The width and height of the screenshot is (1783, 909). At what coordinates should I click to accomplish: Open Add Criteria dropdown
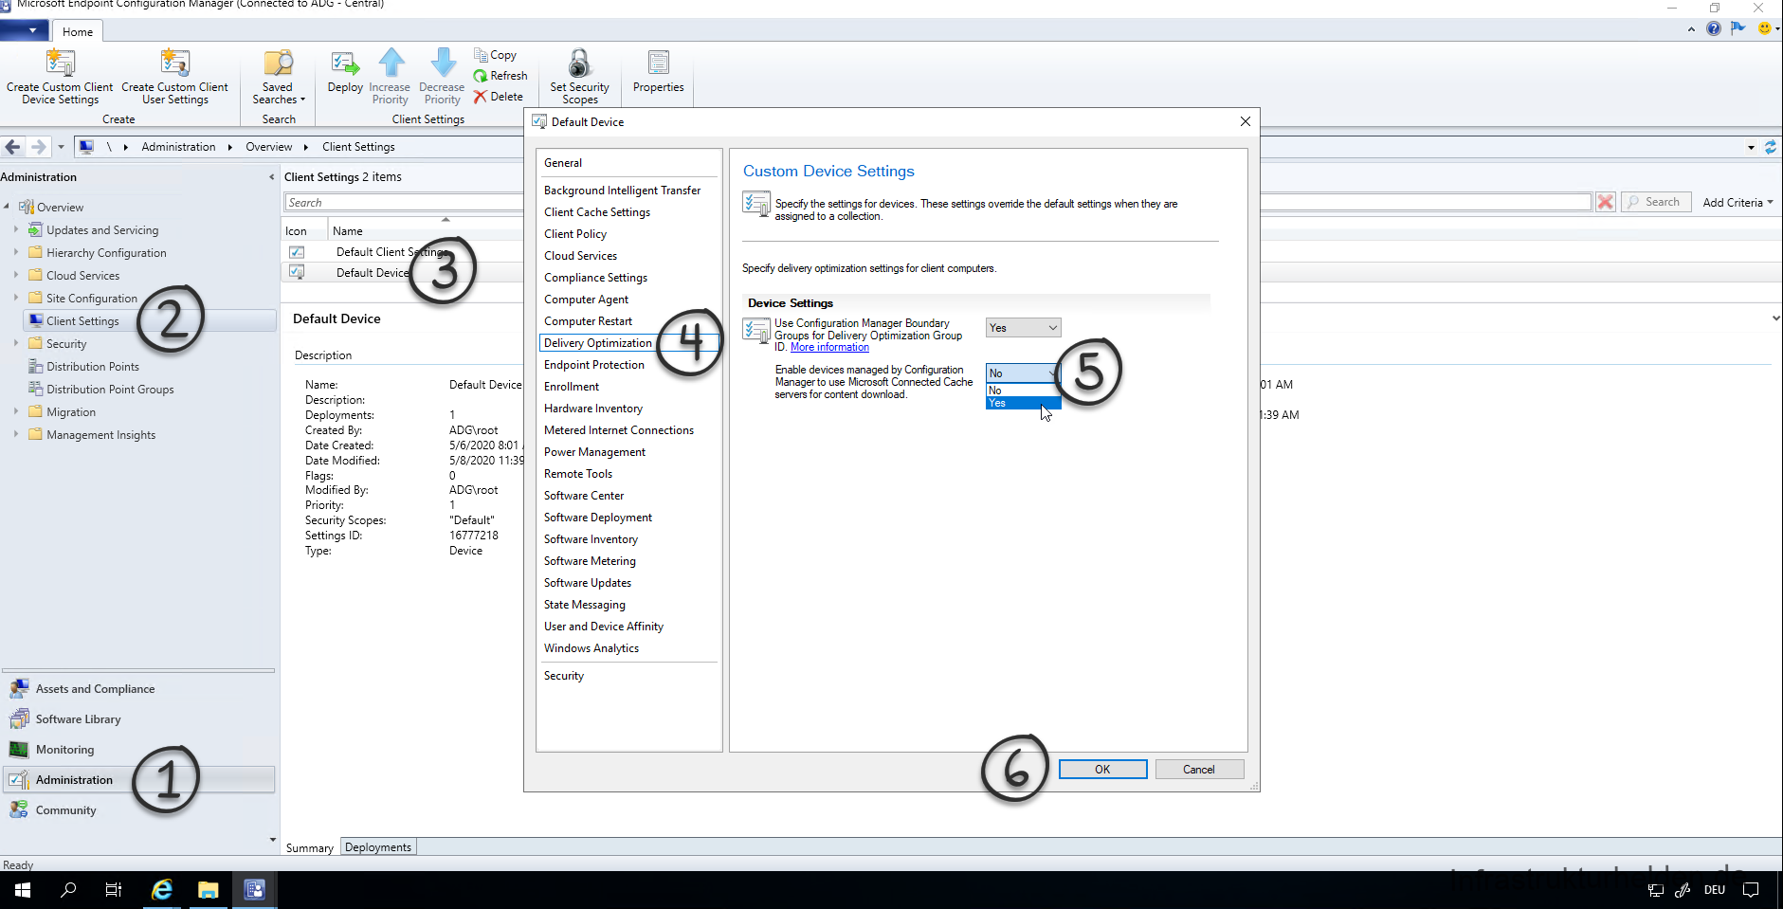click(1738, 202)
